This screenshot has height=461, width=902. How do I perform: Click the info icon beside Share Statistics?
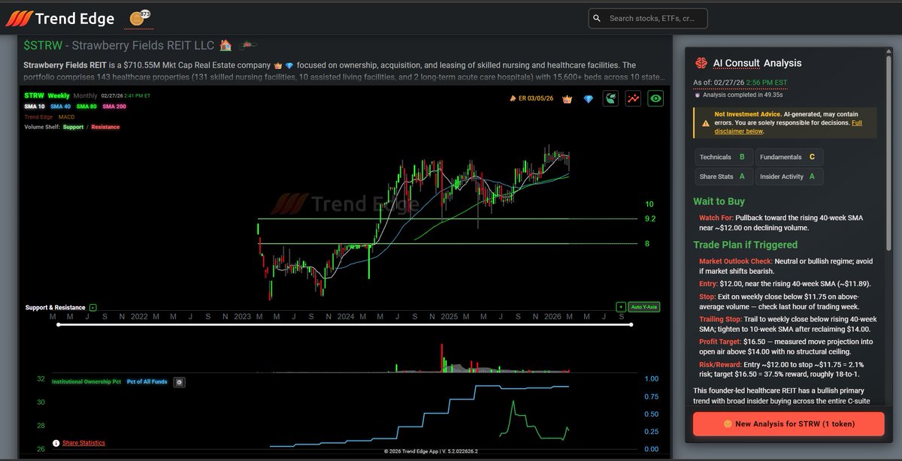click(56, 443)
